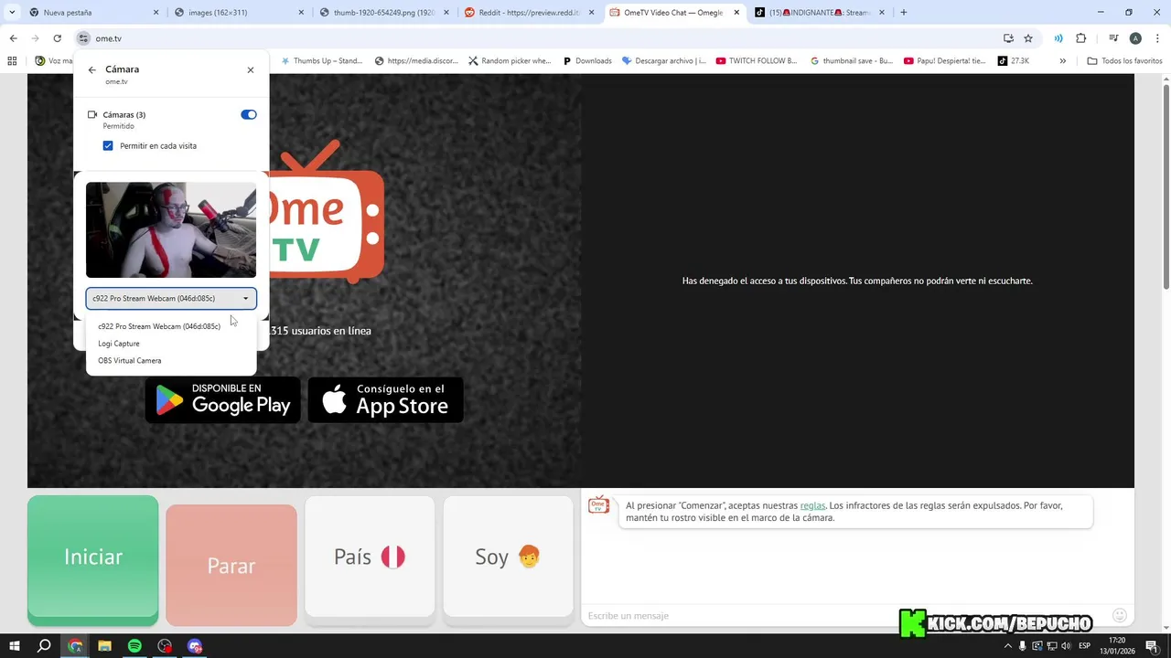Open the 27.3K TikTok bookmark

click(1014, 61)
